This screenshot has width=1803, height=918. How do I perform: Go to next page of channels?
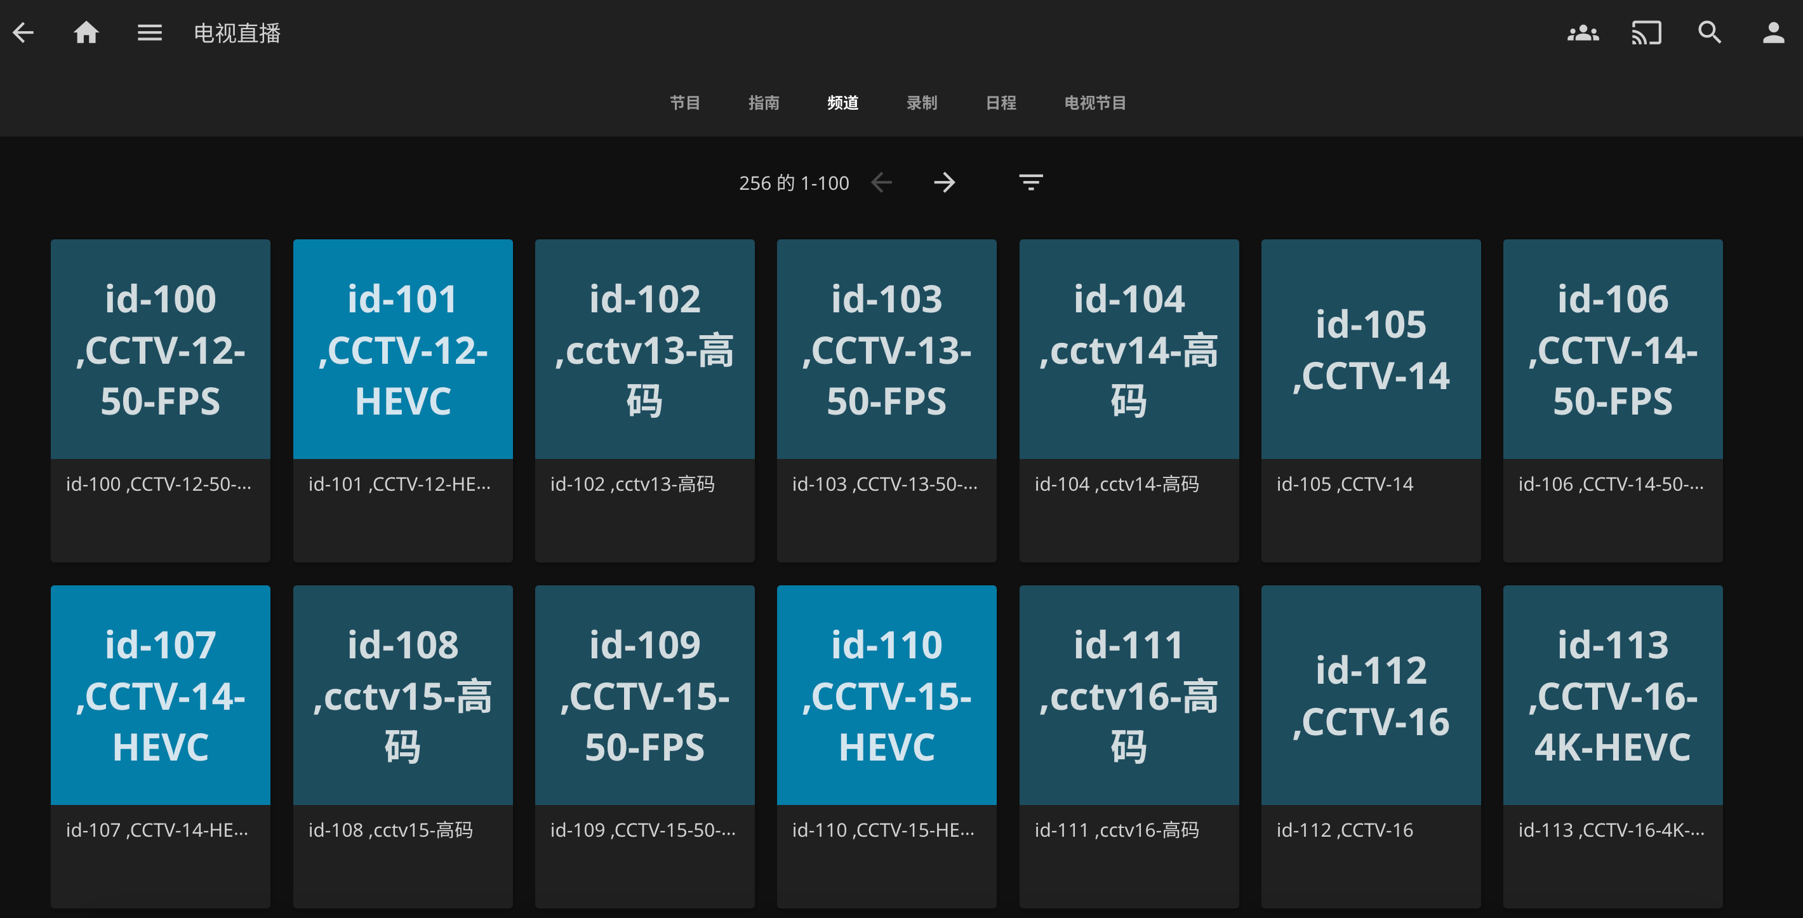coord(944,183)
